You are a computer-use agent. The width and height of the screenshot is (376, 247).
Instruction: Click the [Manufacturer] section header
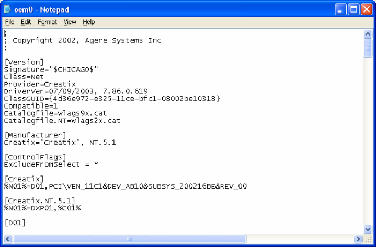[35, 135]
